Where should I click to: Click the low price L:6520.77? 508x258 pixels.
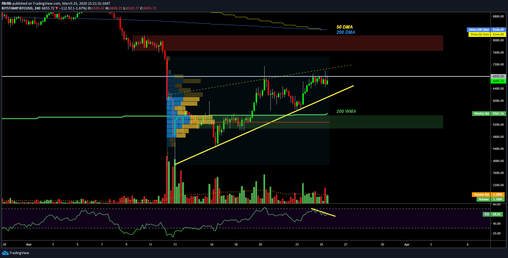click(x=131, y=8)
